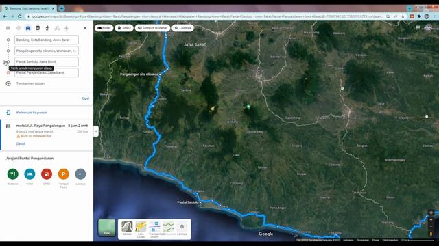439x246 pixels.
Task: Zoom out on the map
Action: point(431,226)
